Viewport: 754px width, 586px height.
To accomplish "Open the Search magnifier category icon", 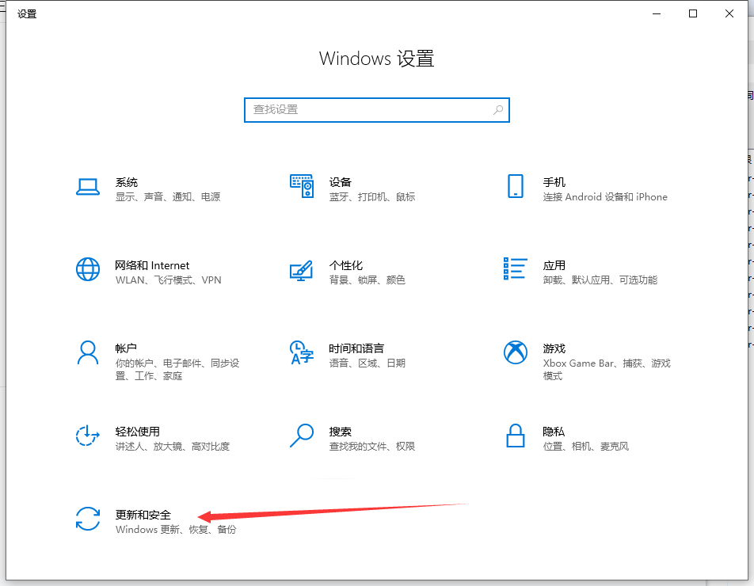I will [x=302, y=436].
